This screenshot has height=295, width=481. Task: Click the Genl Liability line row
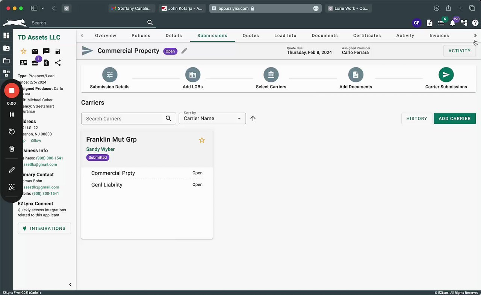pyautogui.click(x=147, y=185)
